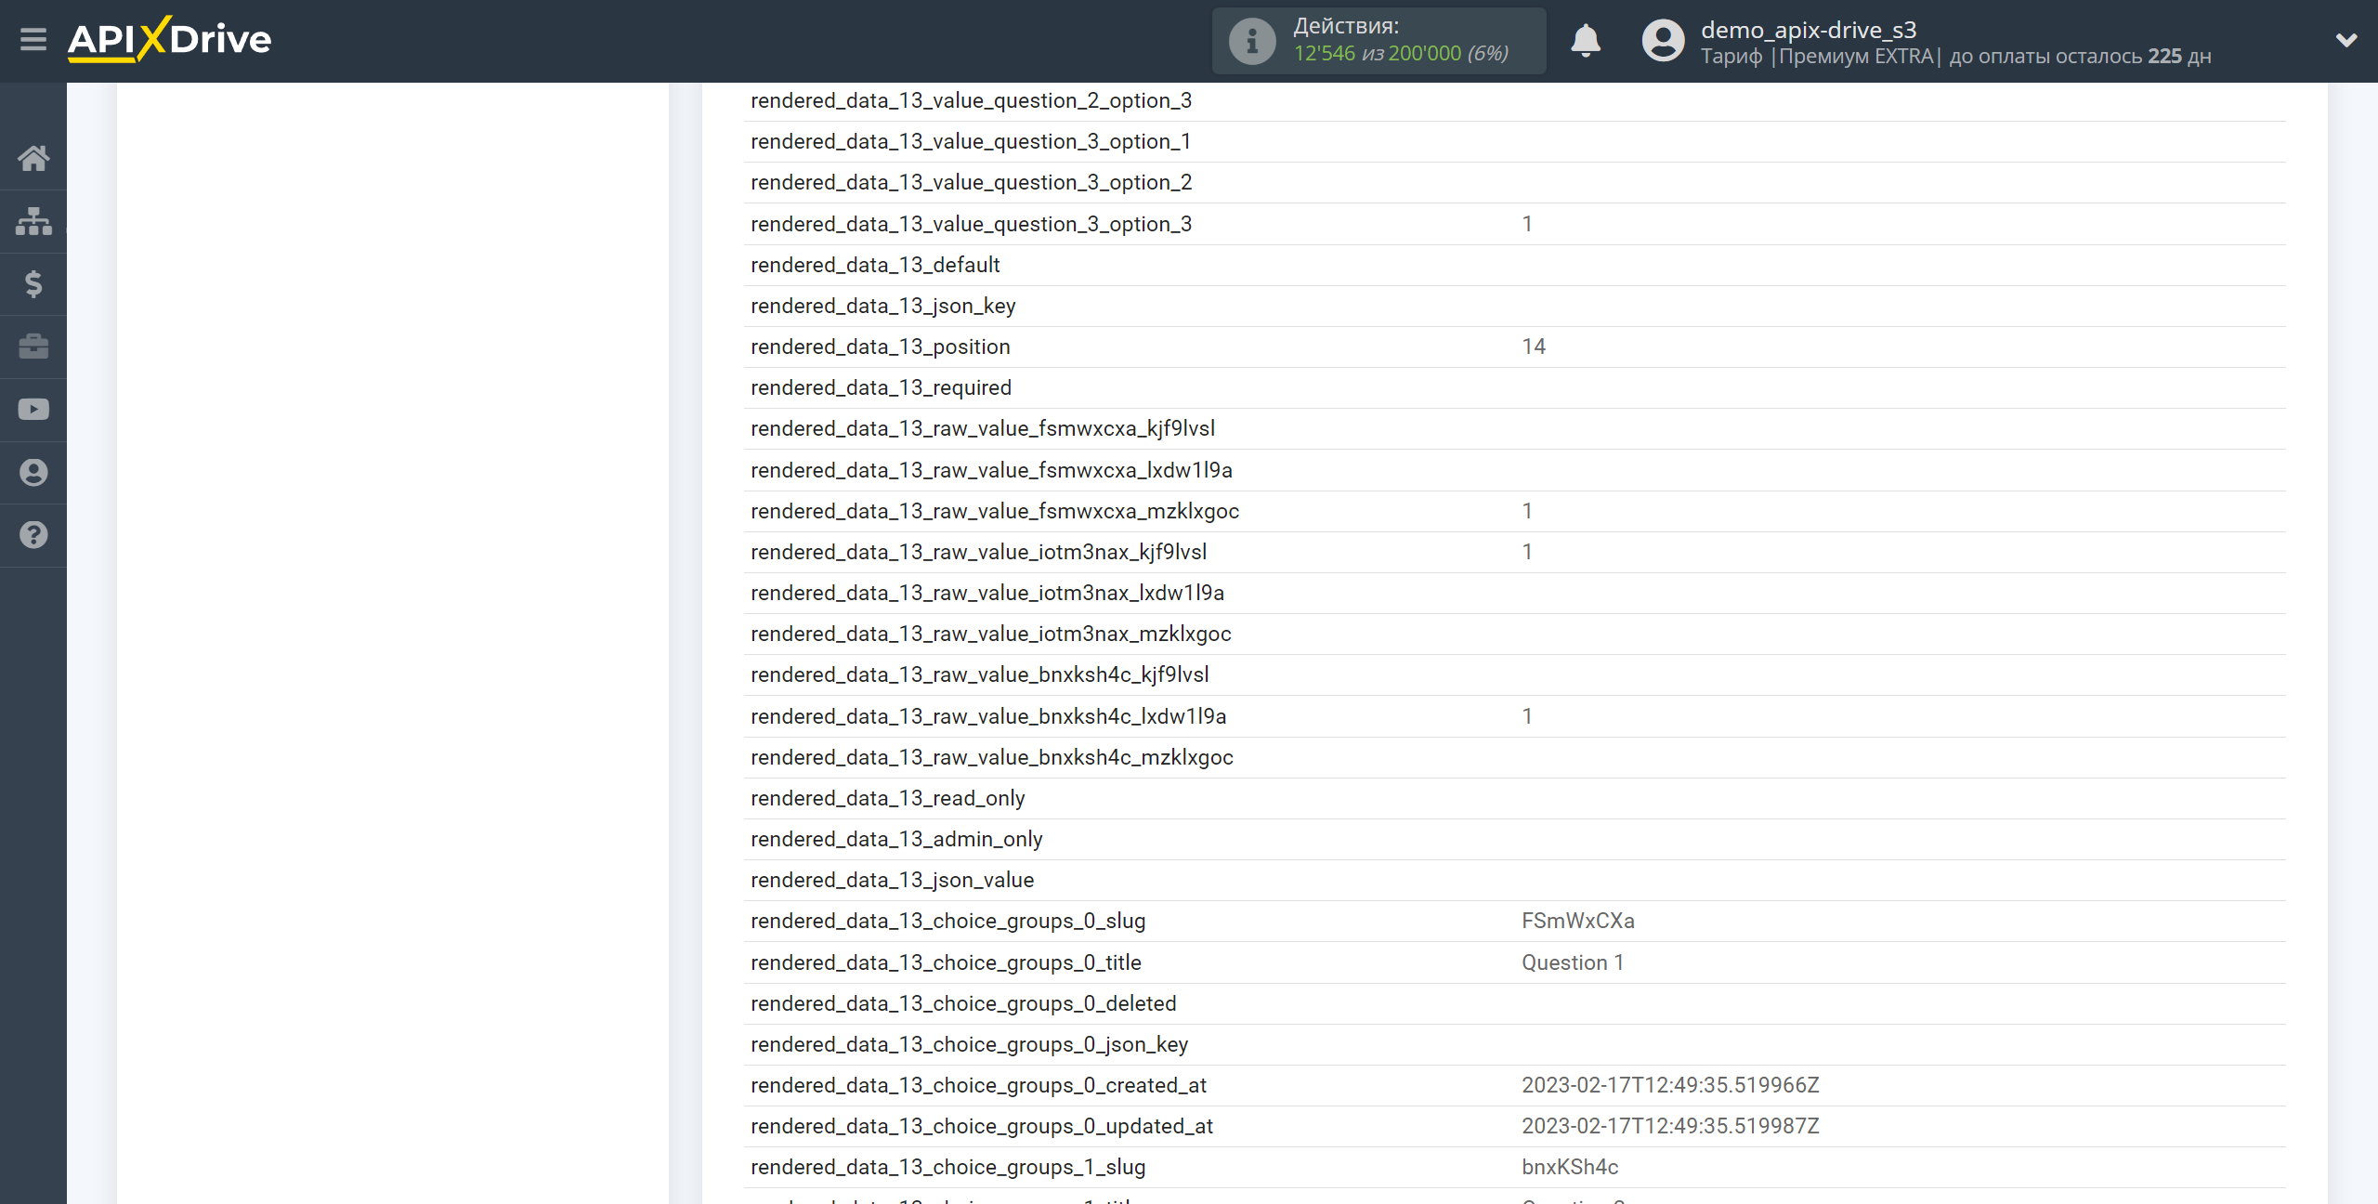Click the username demo_apix-drive_s3
The image size is (2378, 1204).
coord(1809,30)
